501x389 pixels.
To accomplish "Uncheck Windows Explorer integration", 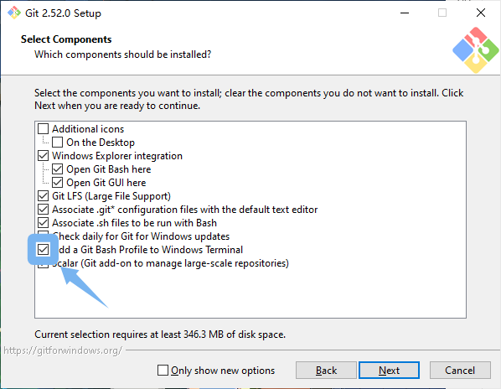I will pyautogui.click(x=43, y=156).
